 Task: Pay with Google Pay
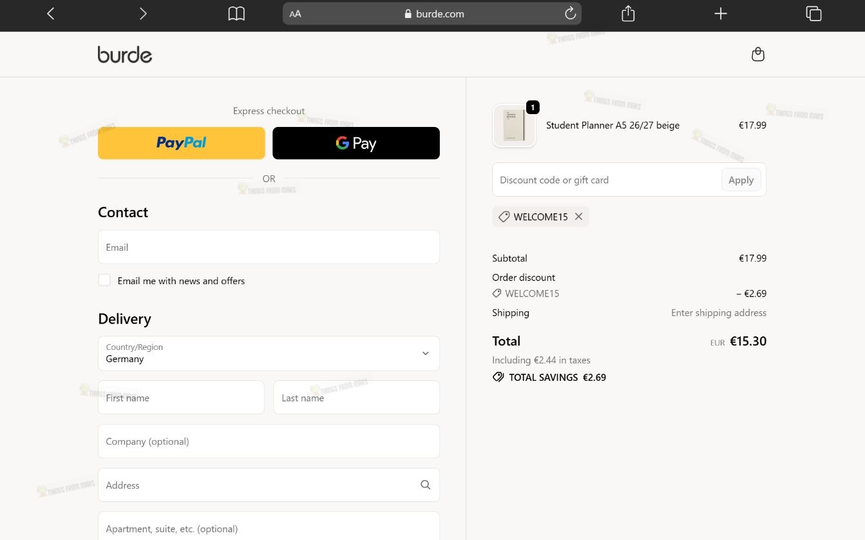356,143
